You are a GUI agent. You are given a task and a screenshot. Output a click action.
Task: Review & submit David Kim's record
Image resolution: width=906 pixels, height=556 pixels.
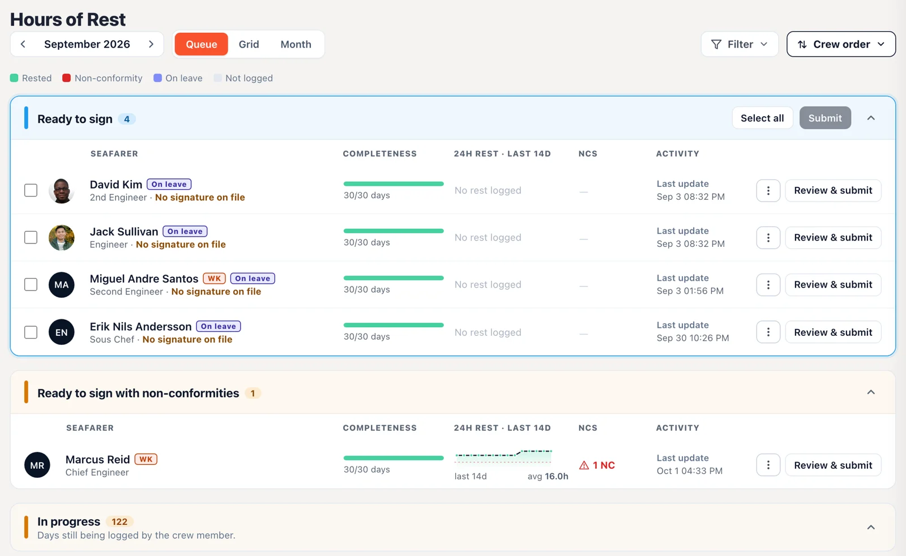tap(833, 191)
